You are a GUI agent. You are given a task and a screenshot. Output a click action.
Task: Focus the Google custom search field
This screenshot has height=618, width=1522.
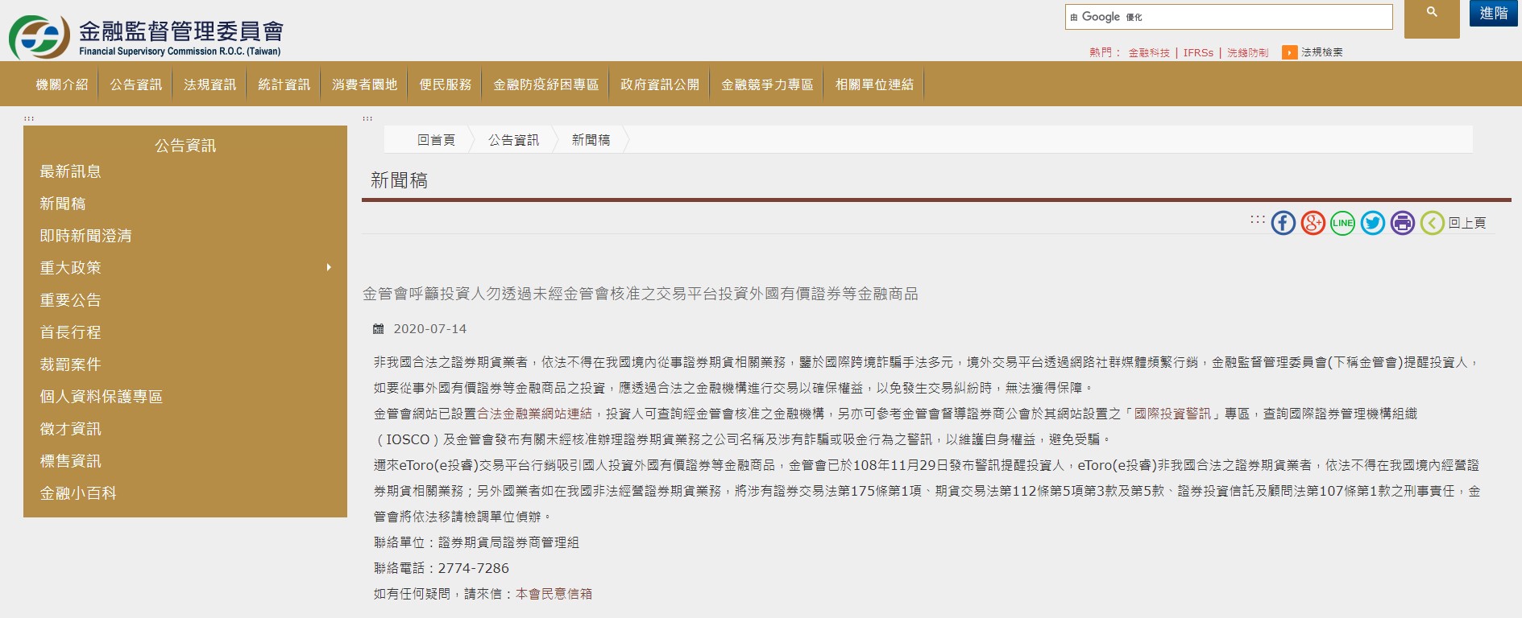pos(1229,17)
